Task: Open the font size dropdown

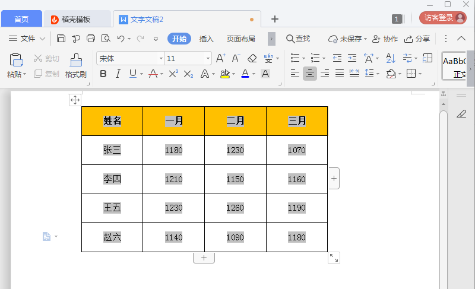Action: click(208, 58)
